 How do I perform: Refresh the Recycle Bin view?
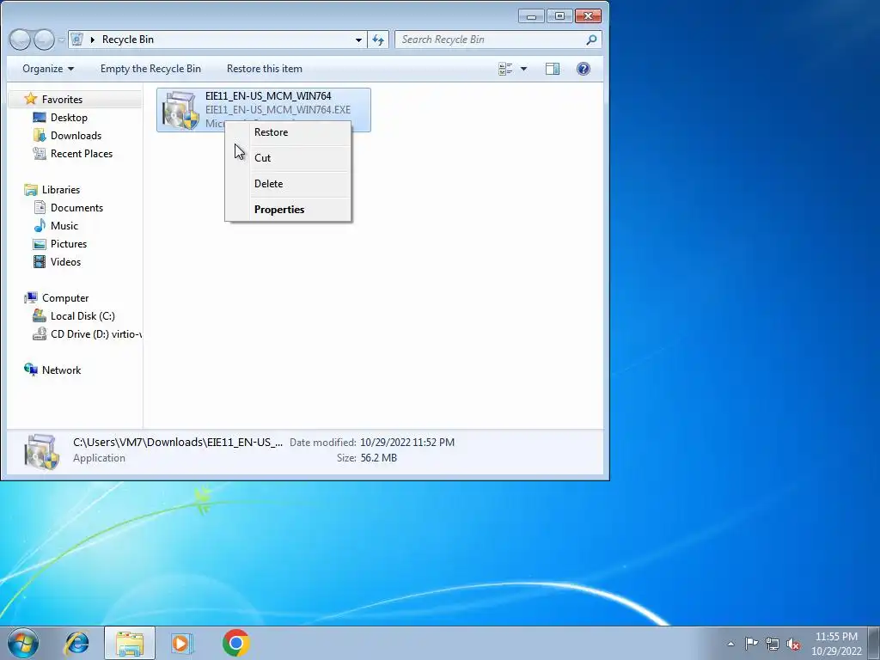[378, 40]
